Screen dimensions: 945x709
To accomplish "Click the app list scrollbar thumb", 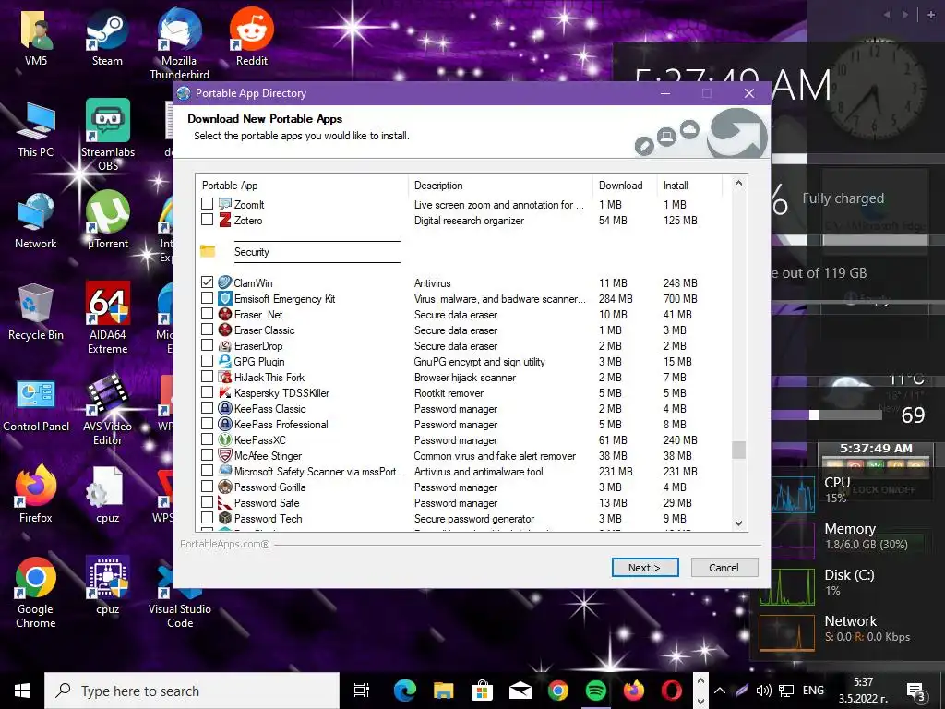I will (739, 450).
